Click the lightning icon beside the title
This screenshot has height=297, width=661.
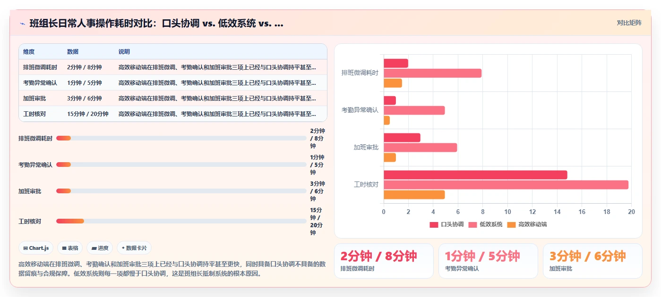click(22, 24)
